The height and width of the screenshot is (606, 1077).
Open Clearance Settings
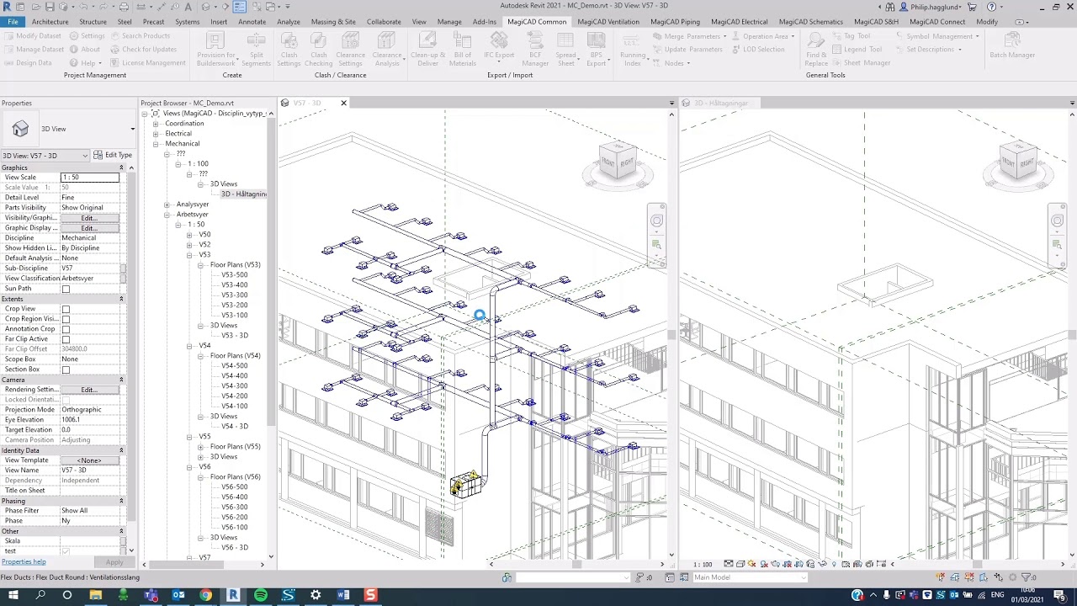(350, 49)
